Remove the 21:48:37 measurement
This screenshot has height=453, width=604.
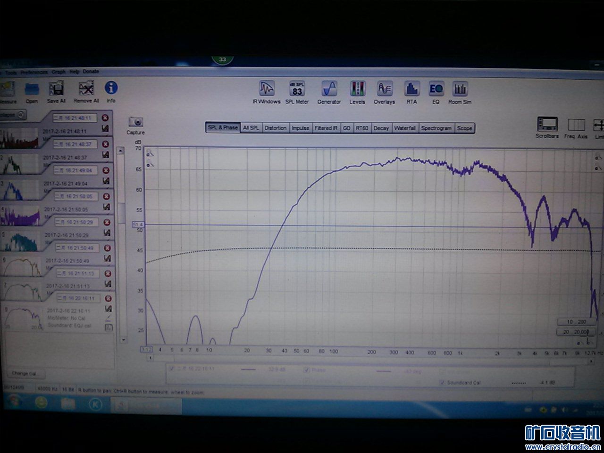(x=106, y=144)
